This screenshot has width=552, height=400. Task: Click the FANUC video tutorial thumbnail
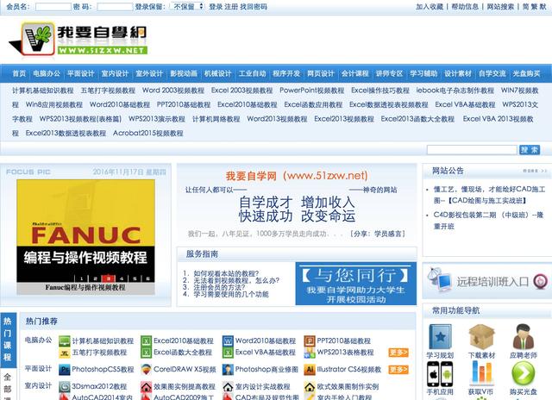[x=83, y=235]
